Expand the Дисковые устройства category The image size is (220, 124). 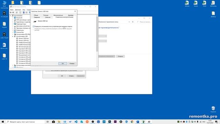click(x=13, y=26)
